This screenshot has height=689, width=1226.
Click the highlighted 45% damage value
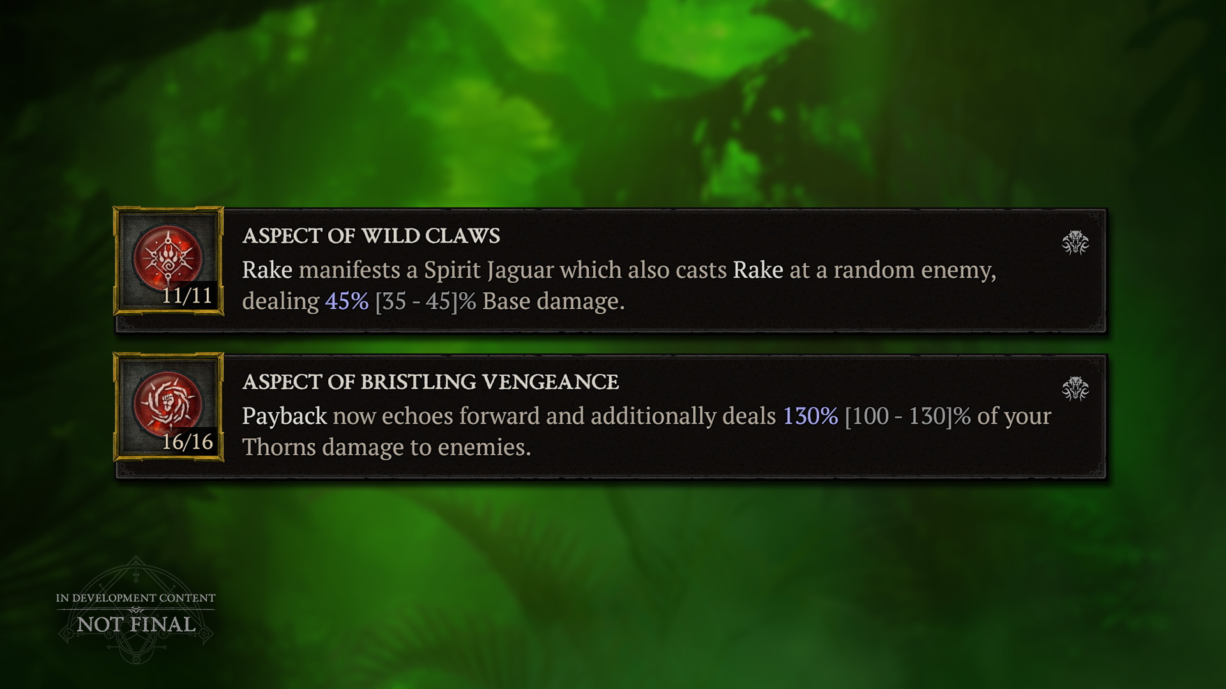pyautogui.click(x=347, y=302)
